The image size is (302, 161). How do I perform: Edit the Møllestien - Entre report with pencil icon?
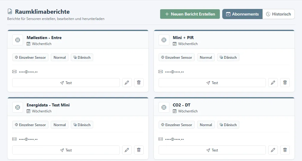(x=127, y=83)
